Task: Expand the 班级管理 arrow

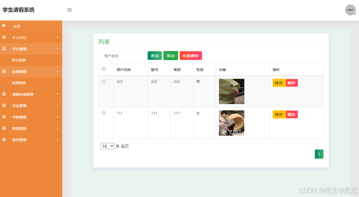Action: pyautogui.click(x=58, y=128)
